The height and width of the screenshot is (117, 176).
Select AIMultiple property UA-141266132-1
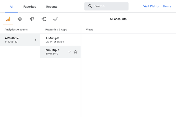60,40
